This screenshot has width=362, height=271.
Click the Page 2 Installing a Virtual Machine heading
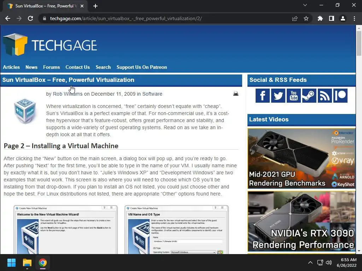tap(61, 146)
